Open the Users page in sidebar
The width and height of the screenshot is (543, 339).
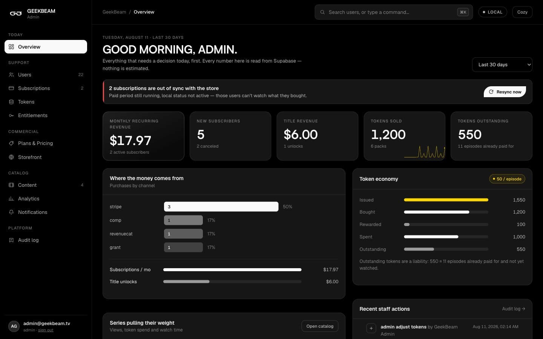(46, 75)
